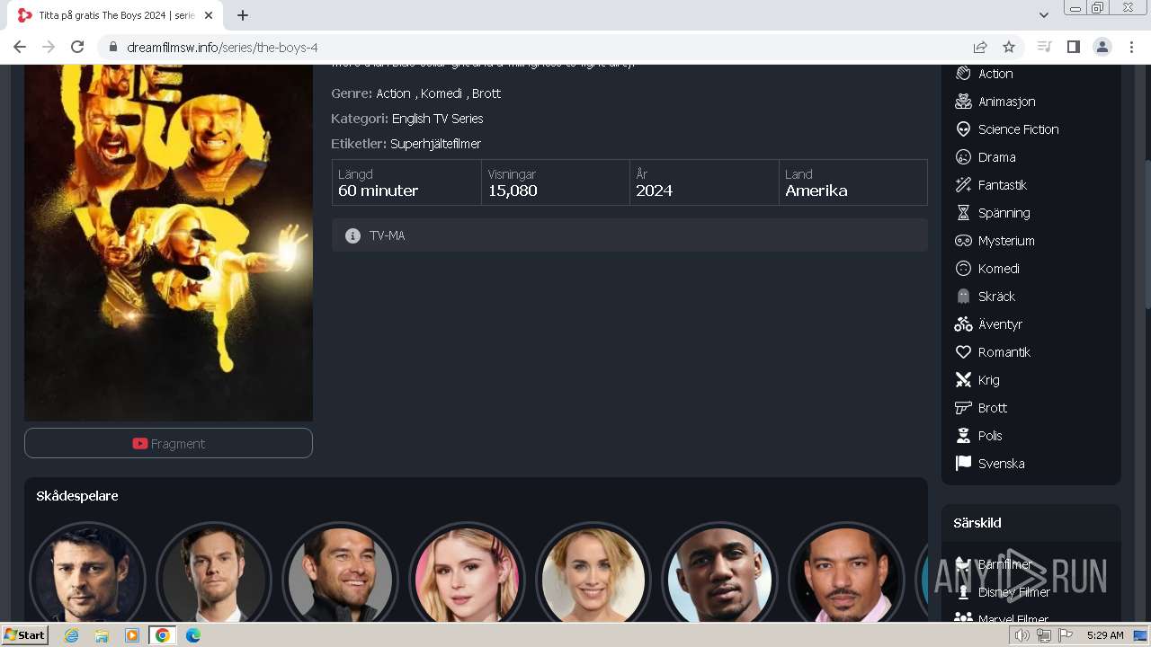The width and height of the screenshot is (1151, 647).
Task: Expand the tab search dropdown arrow
Action: pyautogui.click(x=1044, y=15)
